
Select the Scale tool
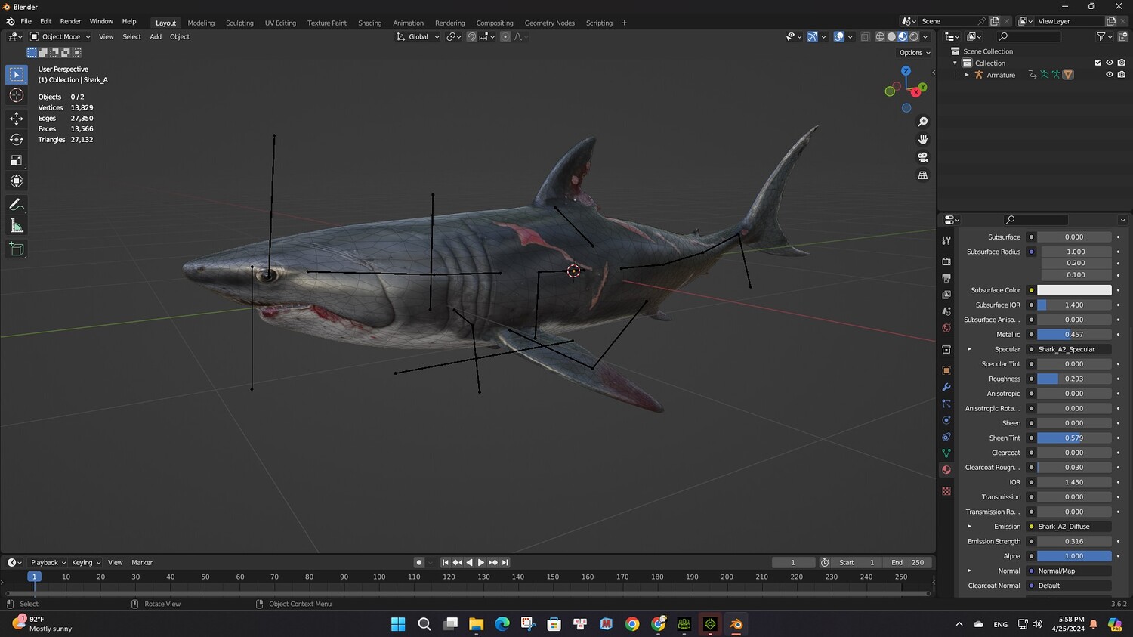click(x=17, y=160)
